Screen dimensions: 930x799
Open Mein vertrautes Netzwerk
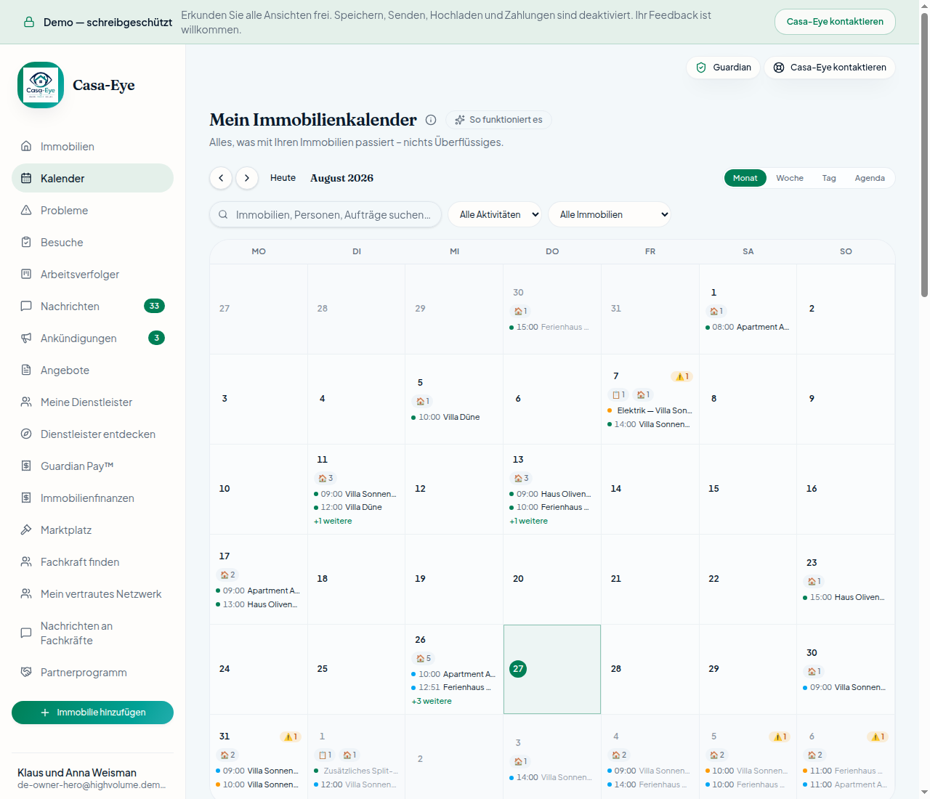(x=92, y=593)
